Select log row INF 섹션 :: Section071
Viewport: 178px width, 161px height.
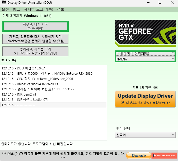53,100
